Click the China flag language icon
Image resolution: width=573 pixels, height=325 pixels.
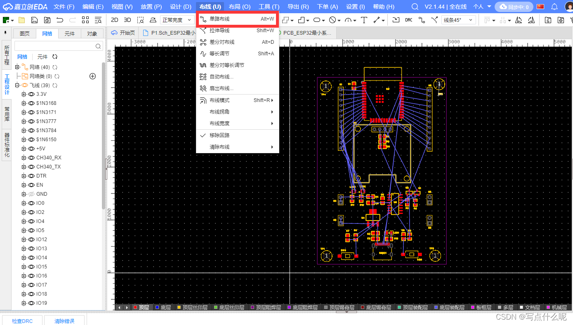[540, 7]
